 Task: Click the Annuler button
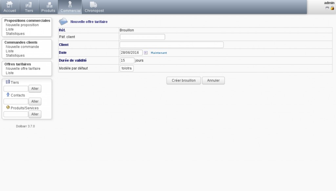(x=213, y=81)
